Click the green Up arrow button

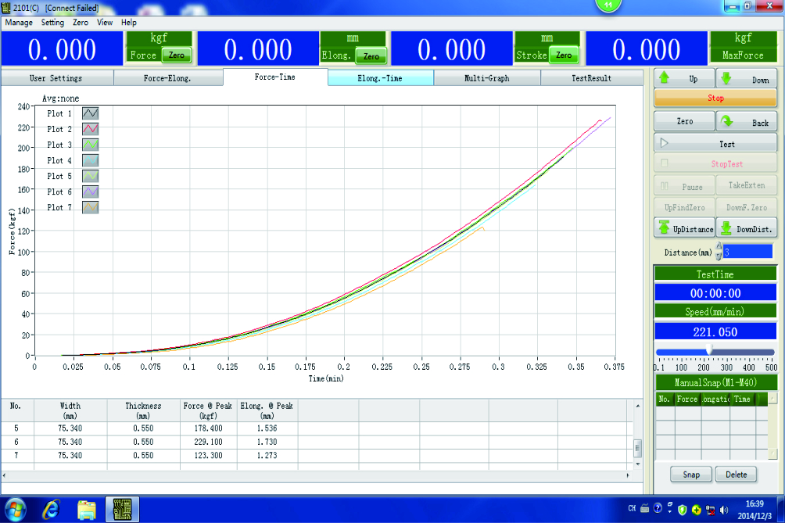click(683, 79)
